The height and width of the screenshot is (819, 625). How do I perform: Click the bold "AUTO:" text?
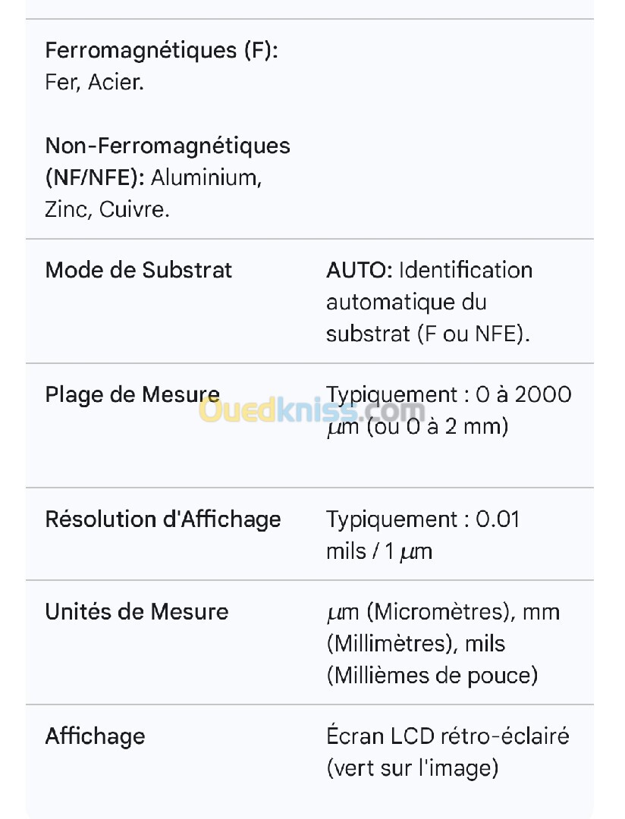pos(360,271)
